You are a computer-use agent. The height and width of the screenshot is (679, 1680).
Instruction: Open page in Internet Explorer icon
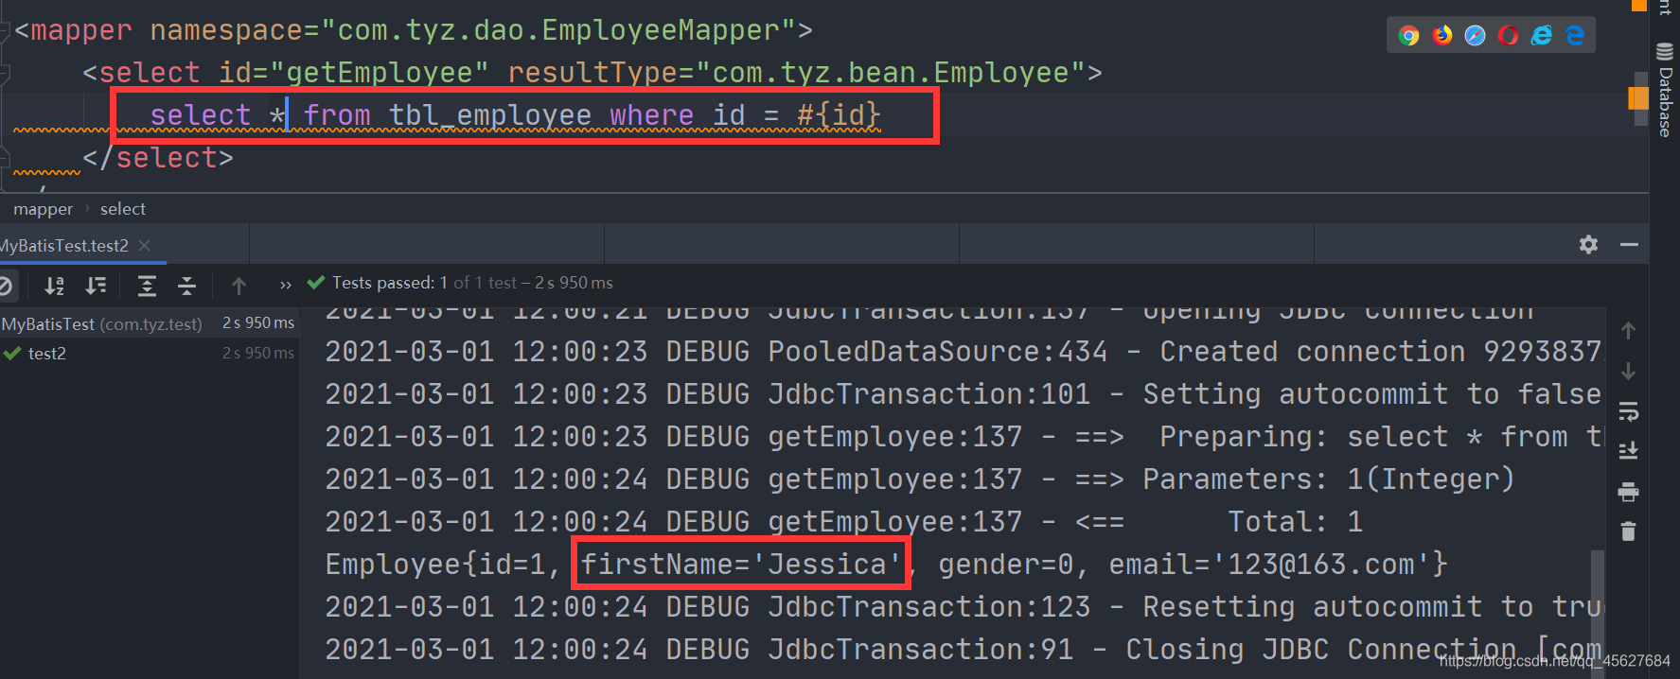coord(1542,36)
